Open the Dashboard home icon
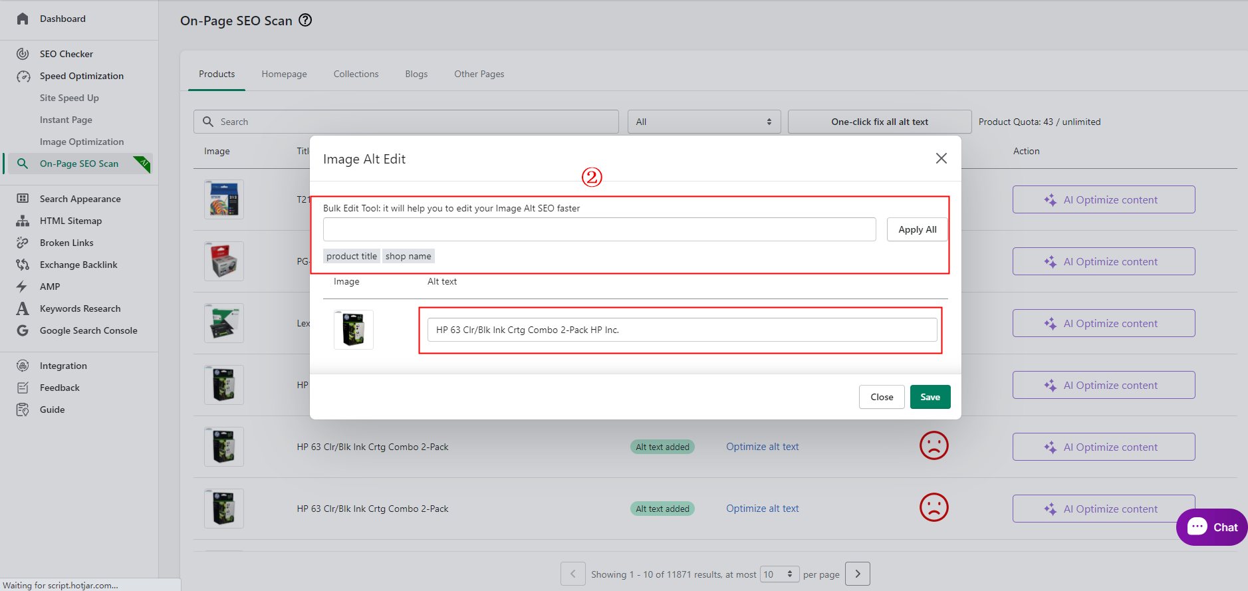The width and height of the screenshot is (1248, 591). tap(23, 19)
